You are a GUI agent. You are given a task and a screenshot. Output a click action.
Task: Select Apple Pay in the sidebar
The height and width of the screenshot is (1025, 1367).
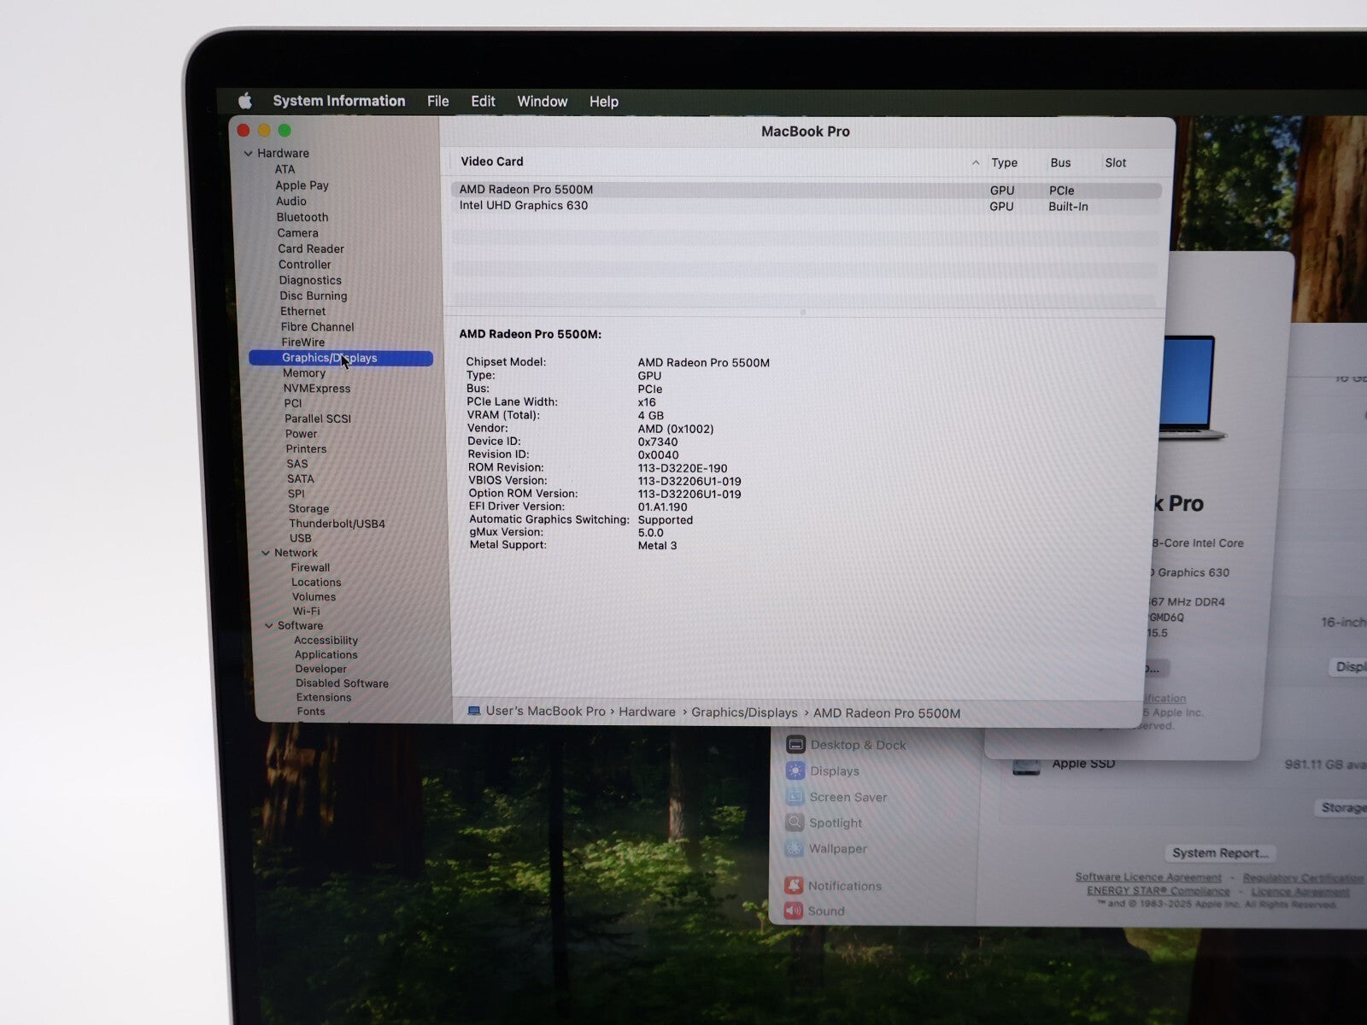coord(302,185)
